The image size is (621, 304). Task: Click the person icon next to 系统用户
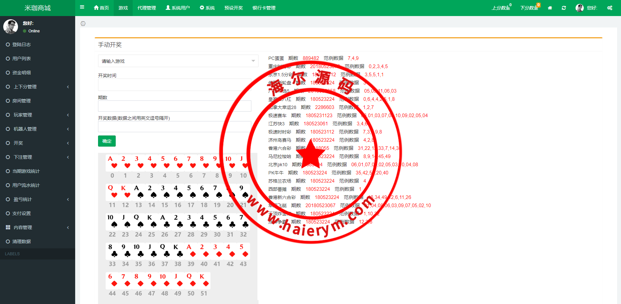coord(168,8)
